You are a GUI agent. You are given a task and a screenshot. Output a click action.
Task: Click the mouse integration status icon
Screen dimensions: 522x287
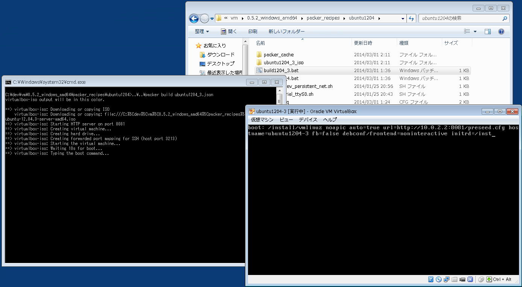tap(481, 279)
